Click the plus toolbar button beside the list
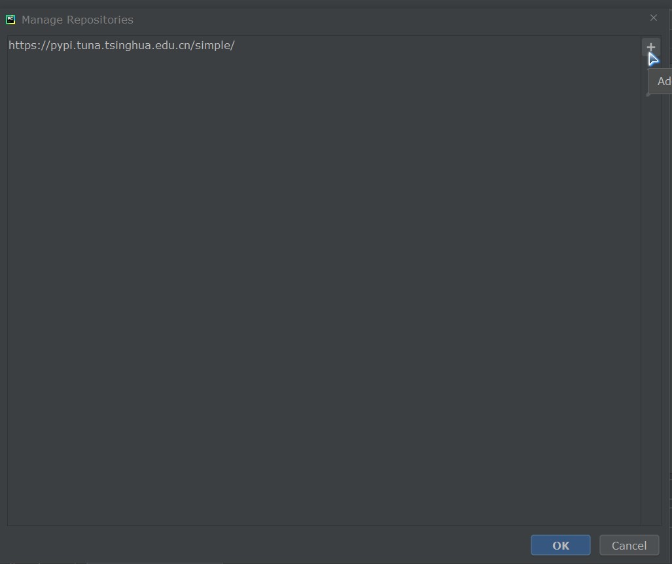This screenshot has height=564, width=672. pyautogui.click(x=650, y=47)
